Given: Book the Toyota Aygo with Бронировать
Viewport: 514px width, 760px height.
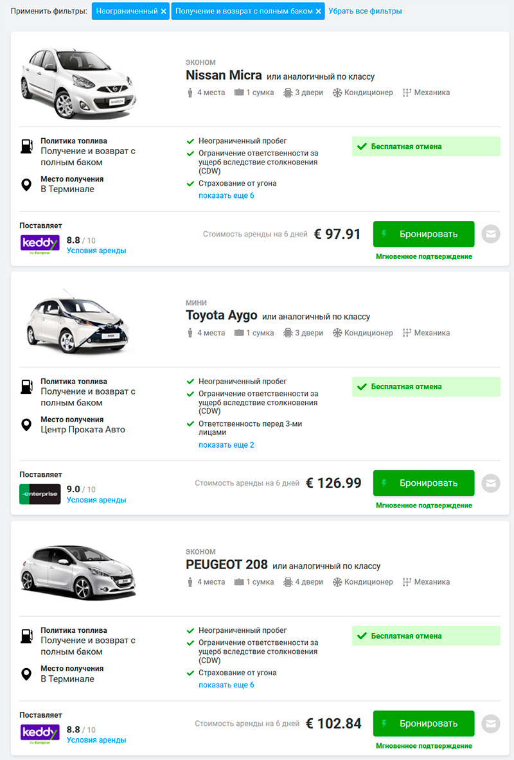Looking at the screenshot, I should [x=423, y=482].
